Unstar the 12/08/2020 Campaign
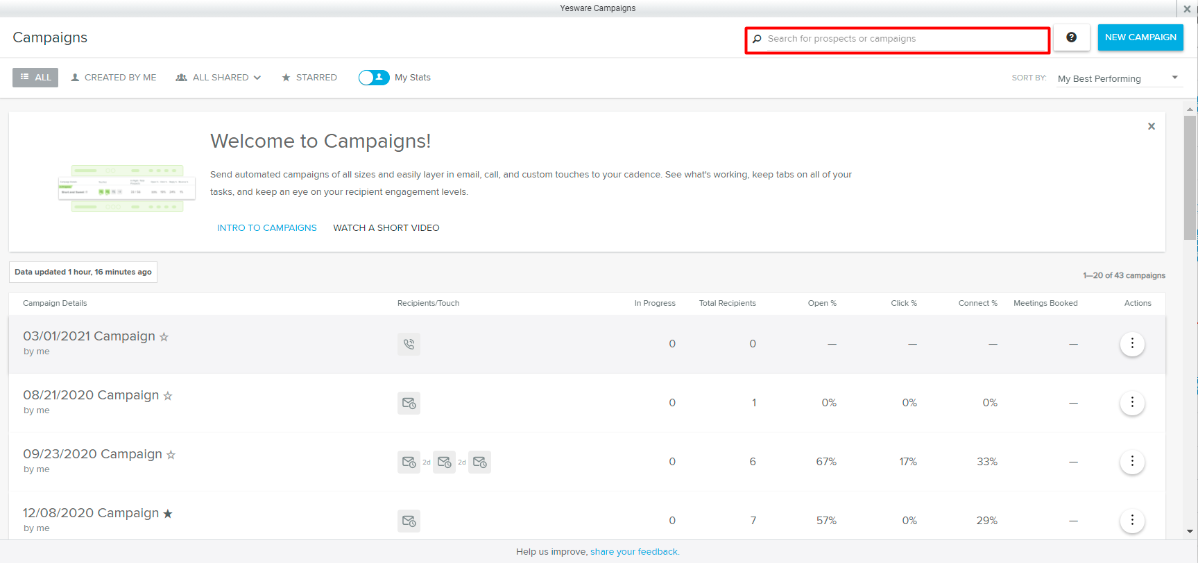Screen dimensions: 1198x563 168,514
